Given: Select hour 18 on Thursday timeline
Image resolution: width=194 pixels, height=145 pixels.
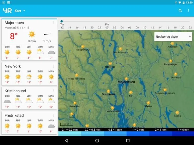Looking at the screenshot, I should tap(84, 28).
